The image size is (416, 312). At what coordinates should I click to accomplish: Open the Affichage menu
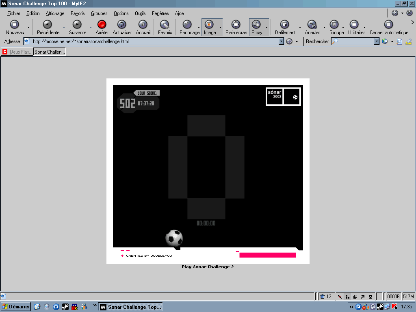(55, 13)
